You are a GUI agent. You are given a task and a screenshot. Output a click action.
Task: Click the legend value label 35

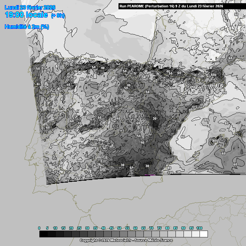point(95,228)
